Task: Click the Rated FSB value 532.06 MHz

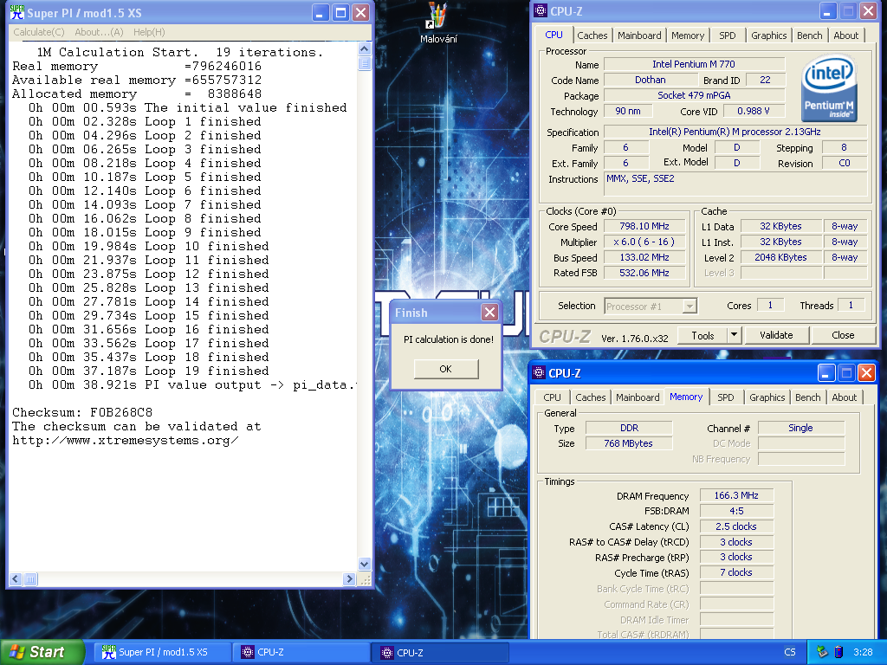Action: 644,273
